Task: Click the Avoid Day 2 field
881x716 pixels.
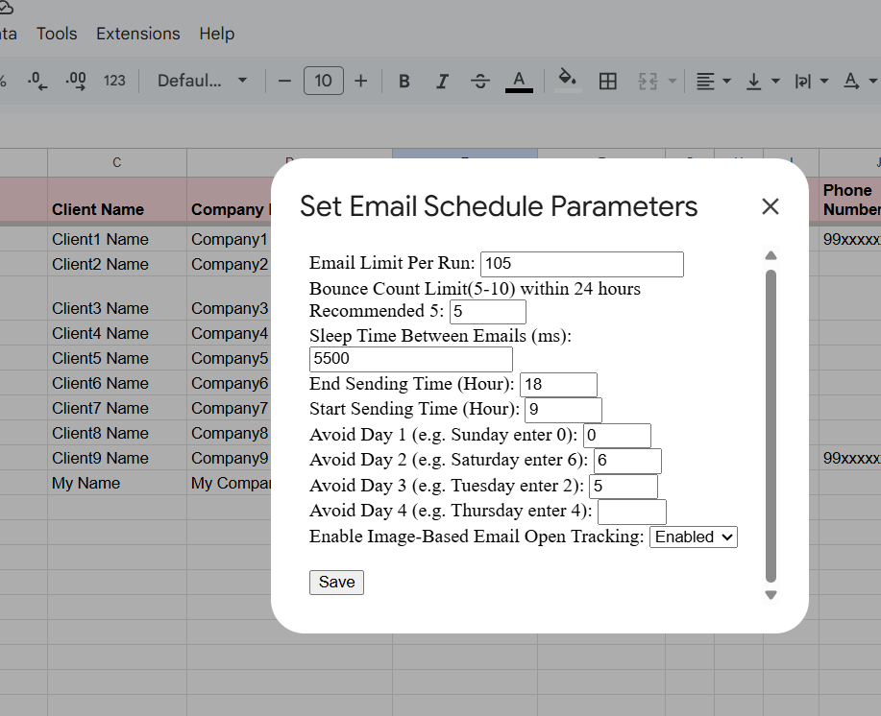Action: [627, 461]
